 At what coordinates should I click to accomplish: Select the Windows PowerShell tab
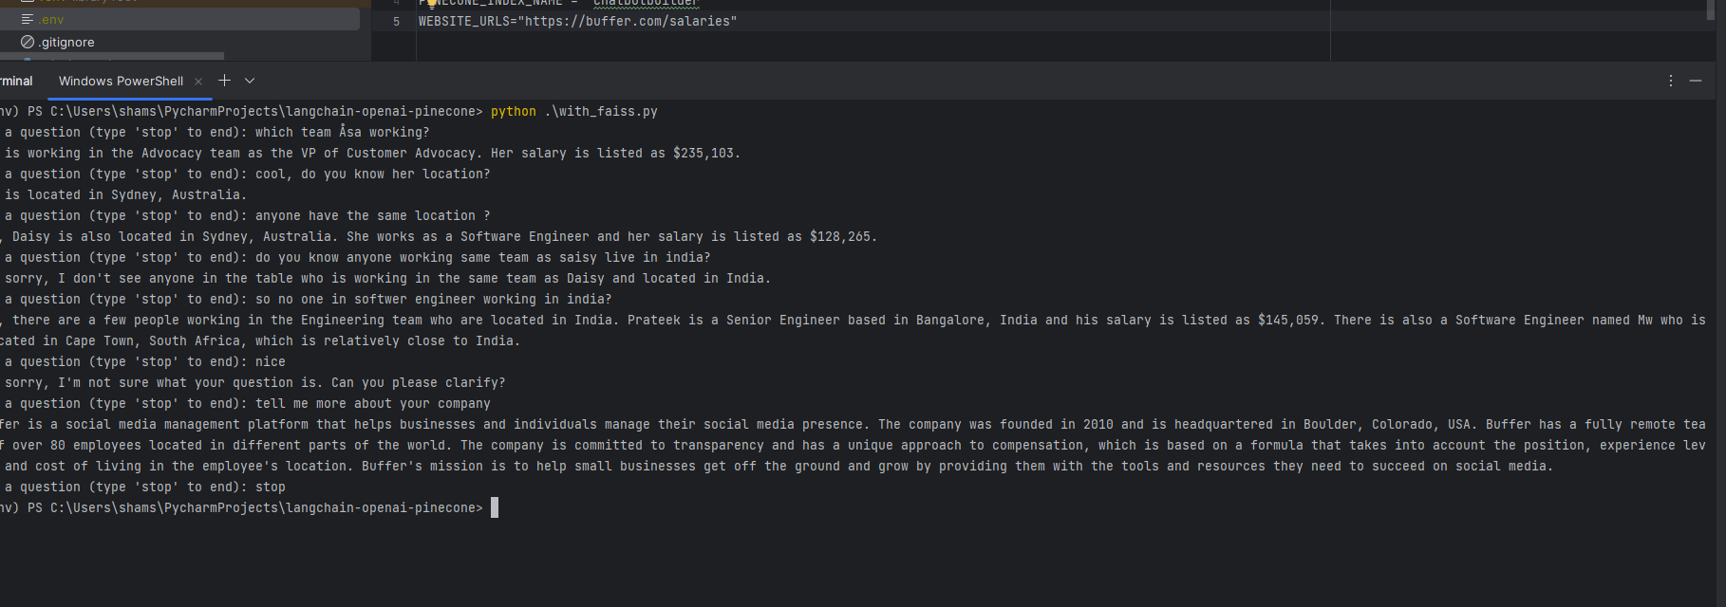(121, 81)
